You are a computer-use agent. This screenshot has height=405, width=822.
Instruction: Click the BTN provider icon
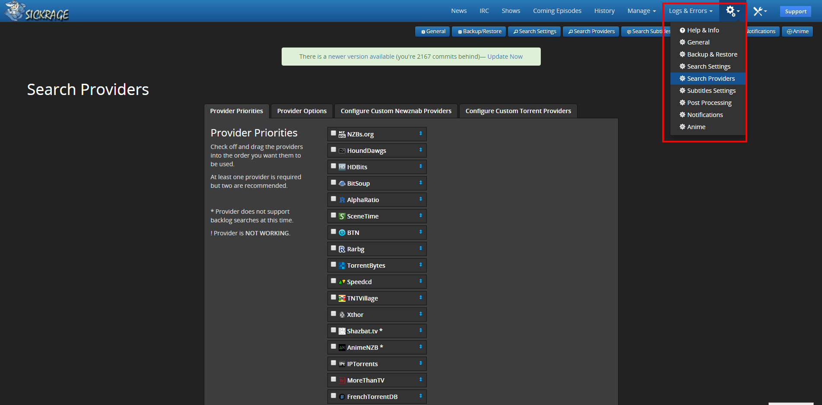tap(342, 233)
